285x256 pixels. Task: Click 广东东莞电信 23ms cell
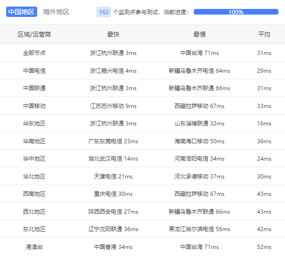[x=113, y=141]
